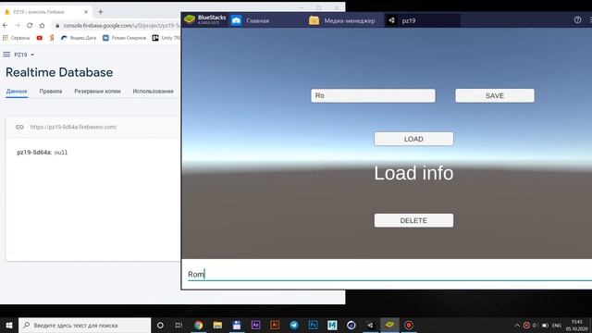Open the Firebase hamburger navigation menu

click(6, 55)
